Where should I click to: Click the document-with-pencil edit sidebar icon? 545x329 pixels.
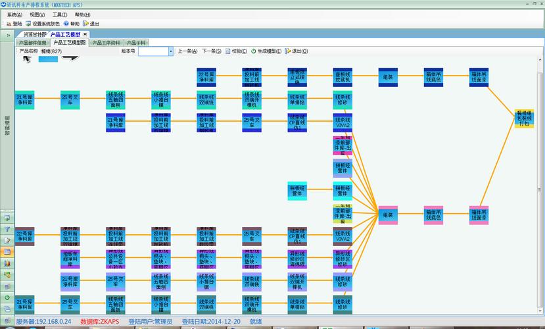7,240
